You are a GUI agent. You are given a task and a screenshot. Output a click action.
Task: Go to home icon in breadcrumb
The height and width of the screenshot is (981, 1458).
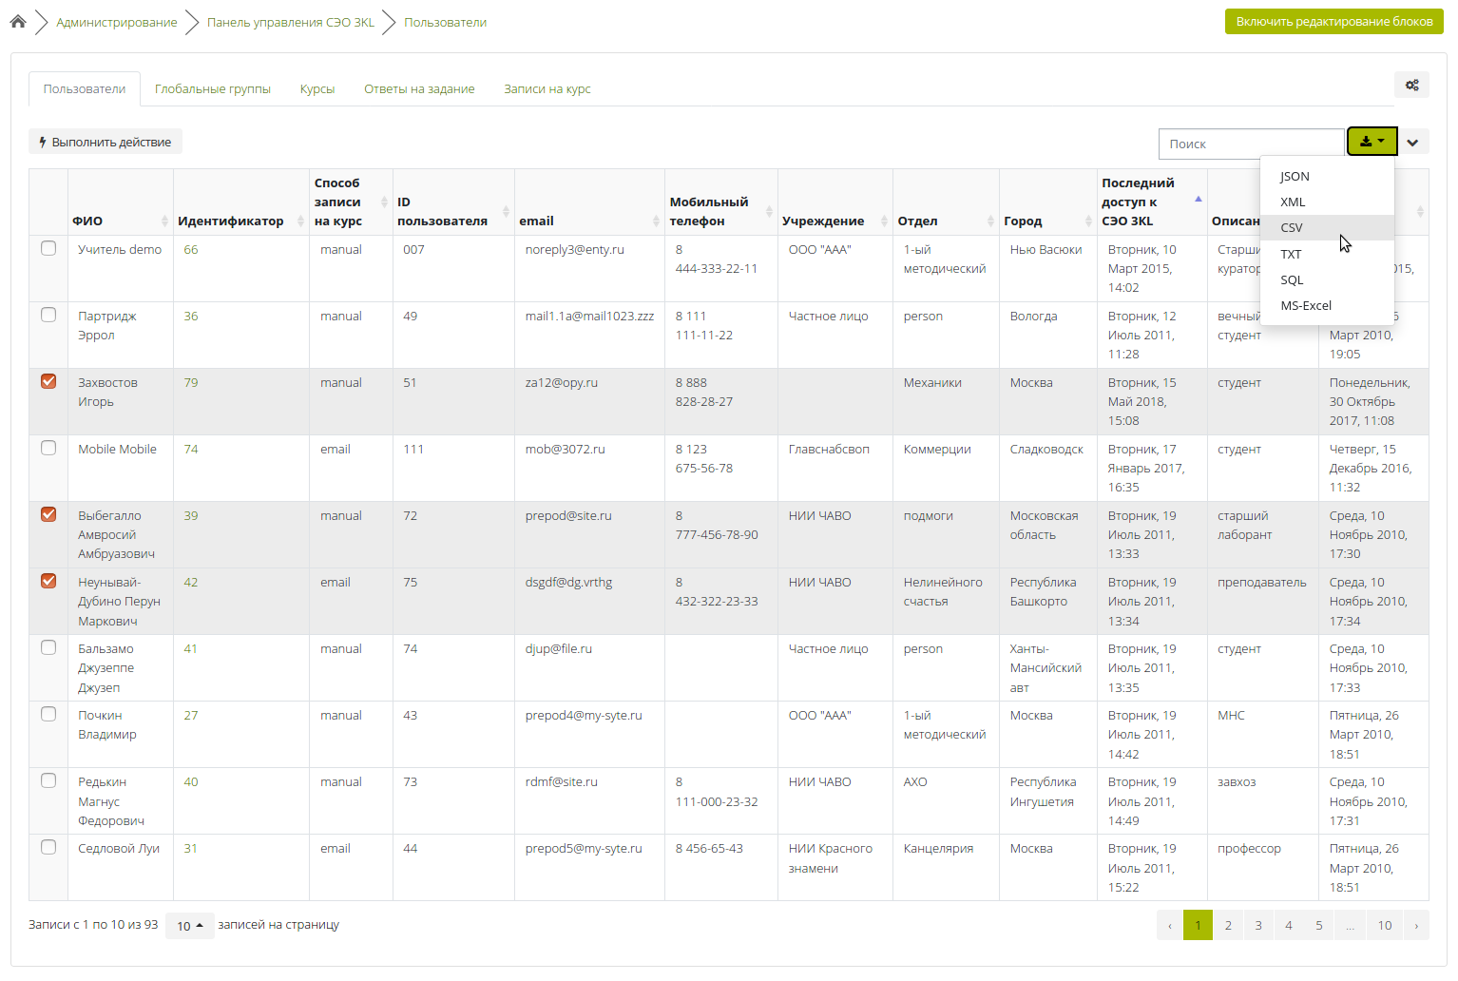(18, 21)
